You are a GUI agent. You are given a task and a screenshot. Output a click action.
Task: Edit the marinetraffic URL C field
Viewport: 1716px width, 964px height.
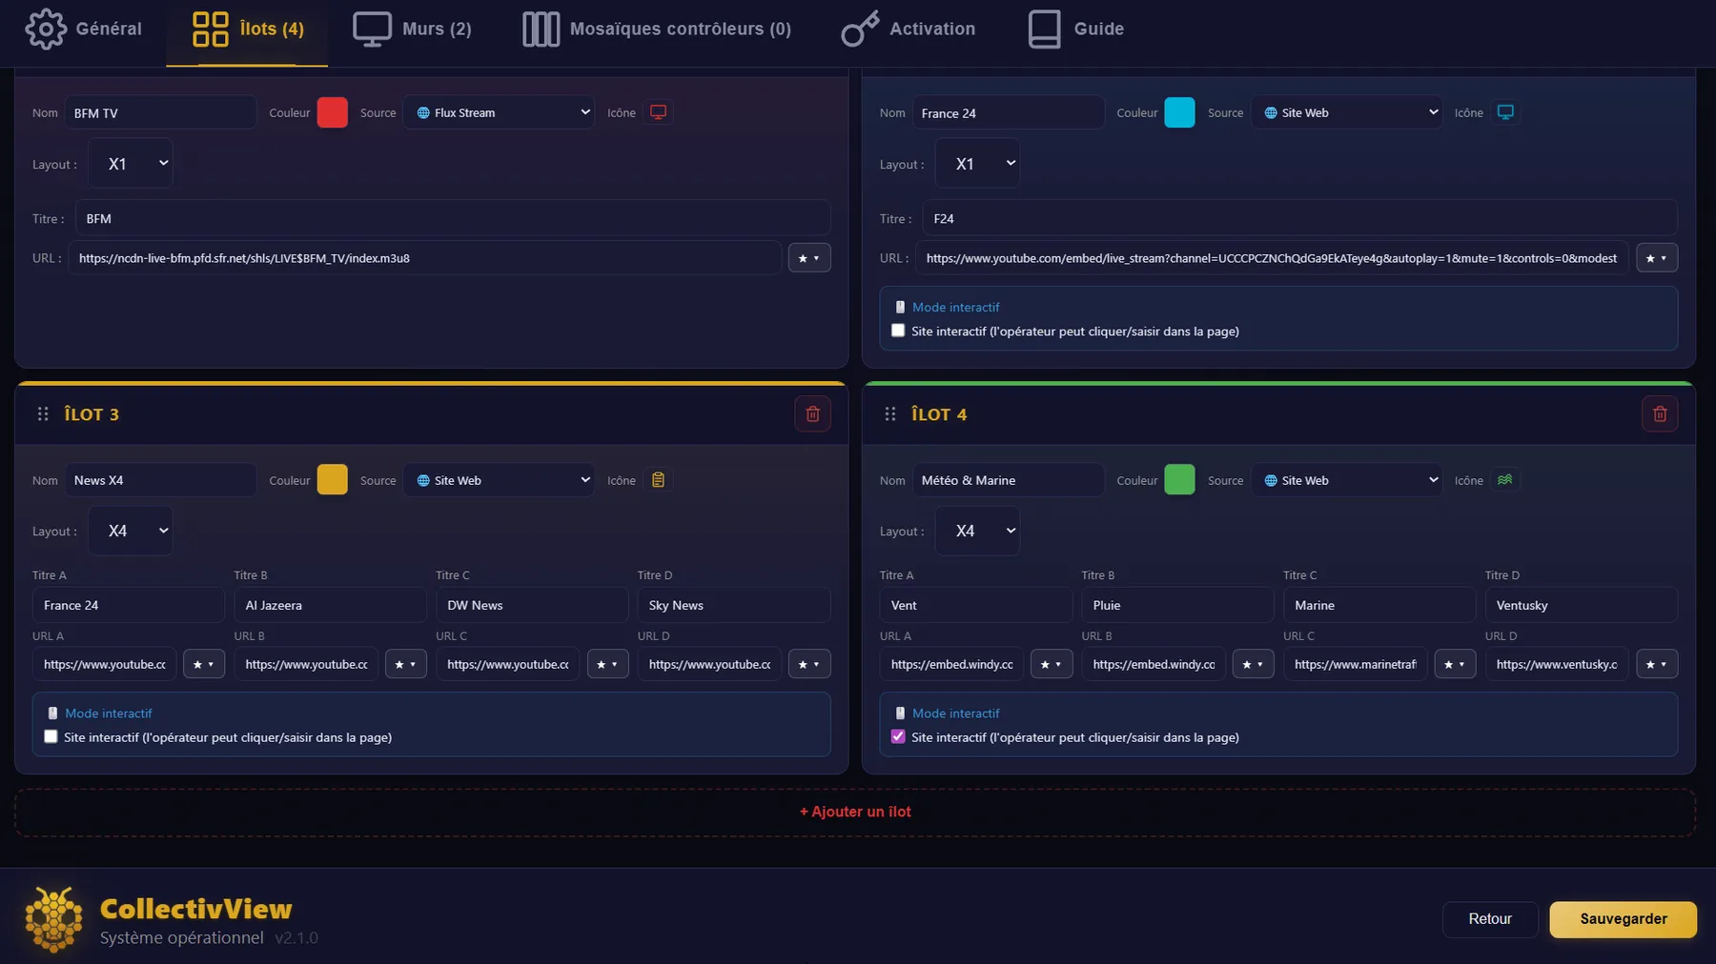tap(1356, 664)
